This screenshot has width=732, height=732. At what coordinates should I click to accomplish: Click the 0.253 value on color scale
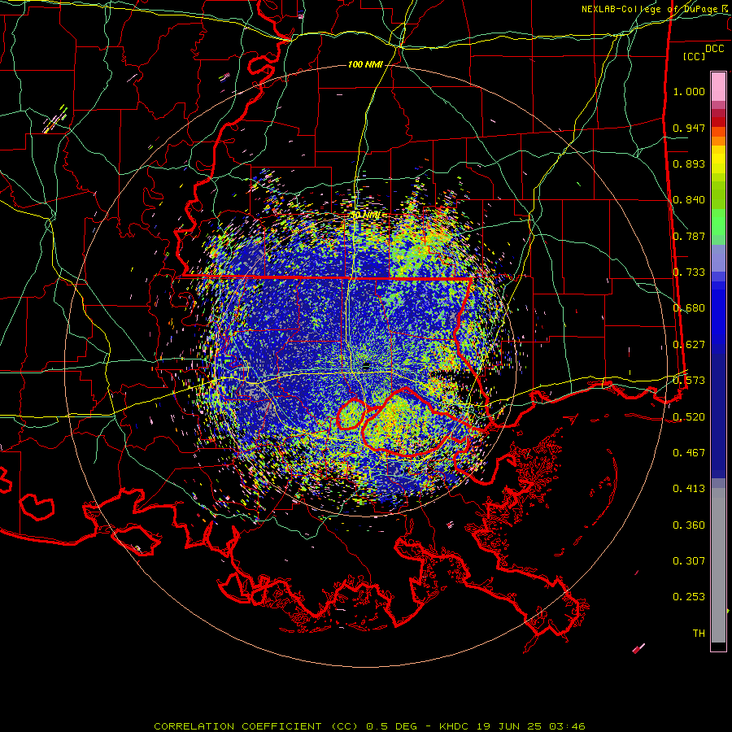689,597
